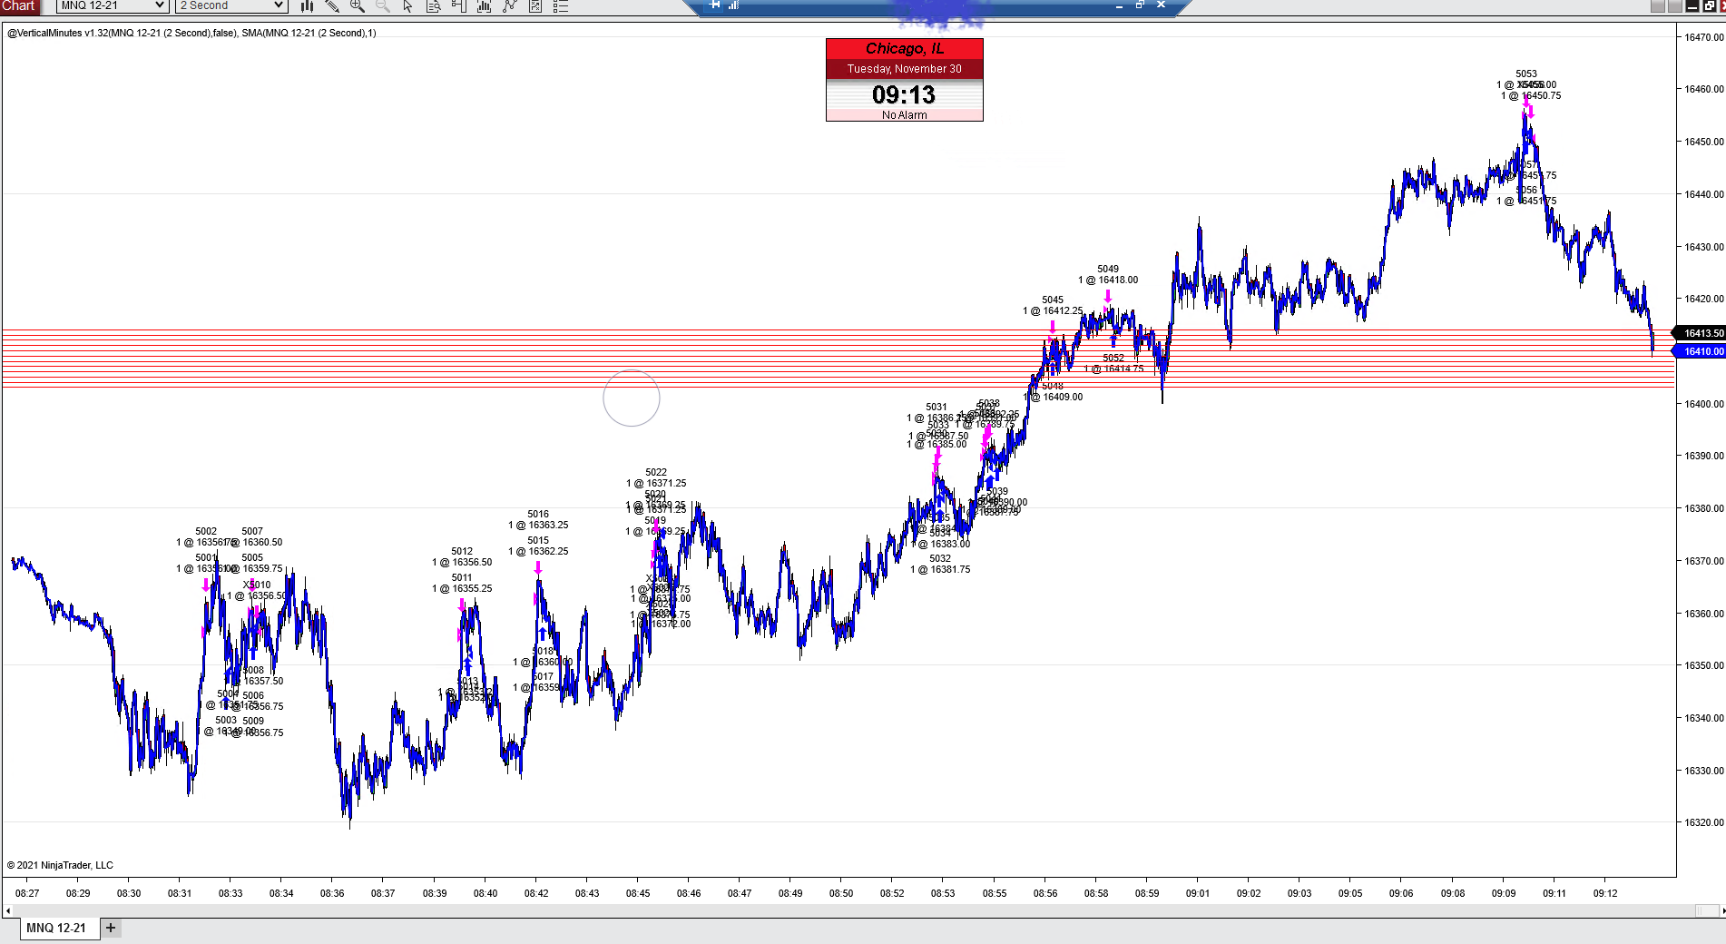Open the data box icon
Image resolution: width=1726 pixels, height=944 pixels.
[x=434, y=5]
